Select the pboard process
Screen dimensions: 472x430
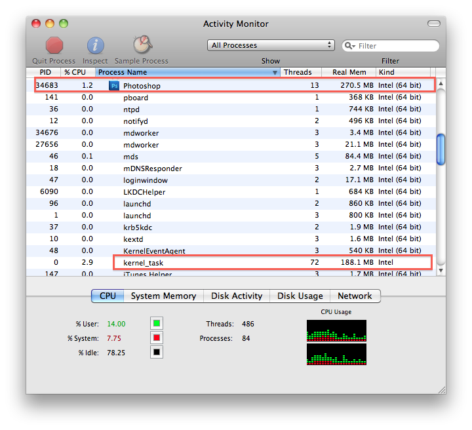click(x=231, y=98)
